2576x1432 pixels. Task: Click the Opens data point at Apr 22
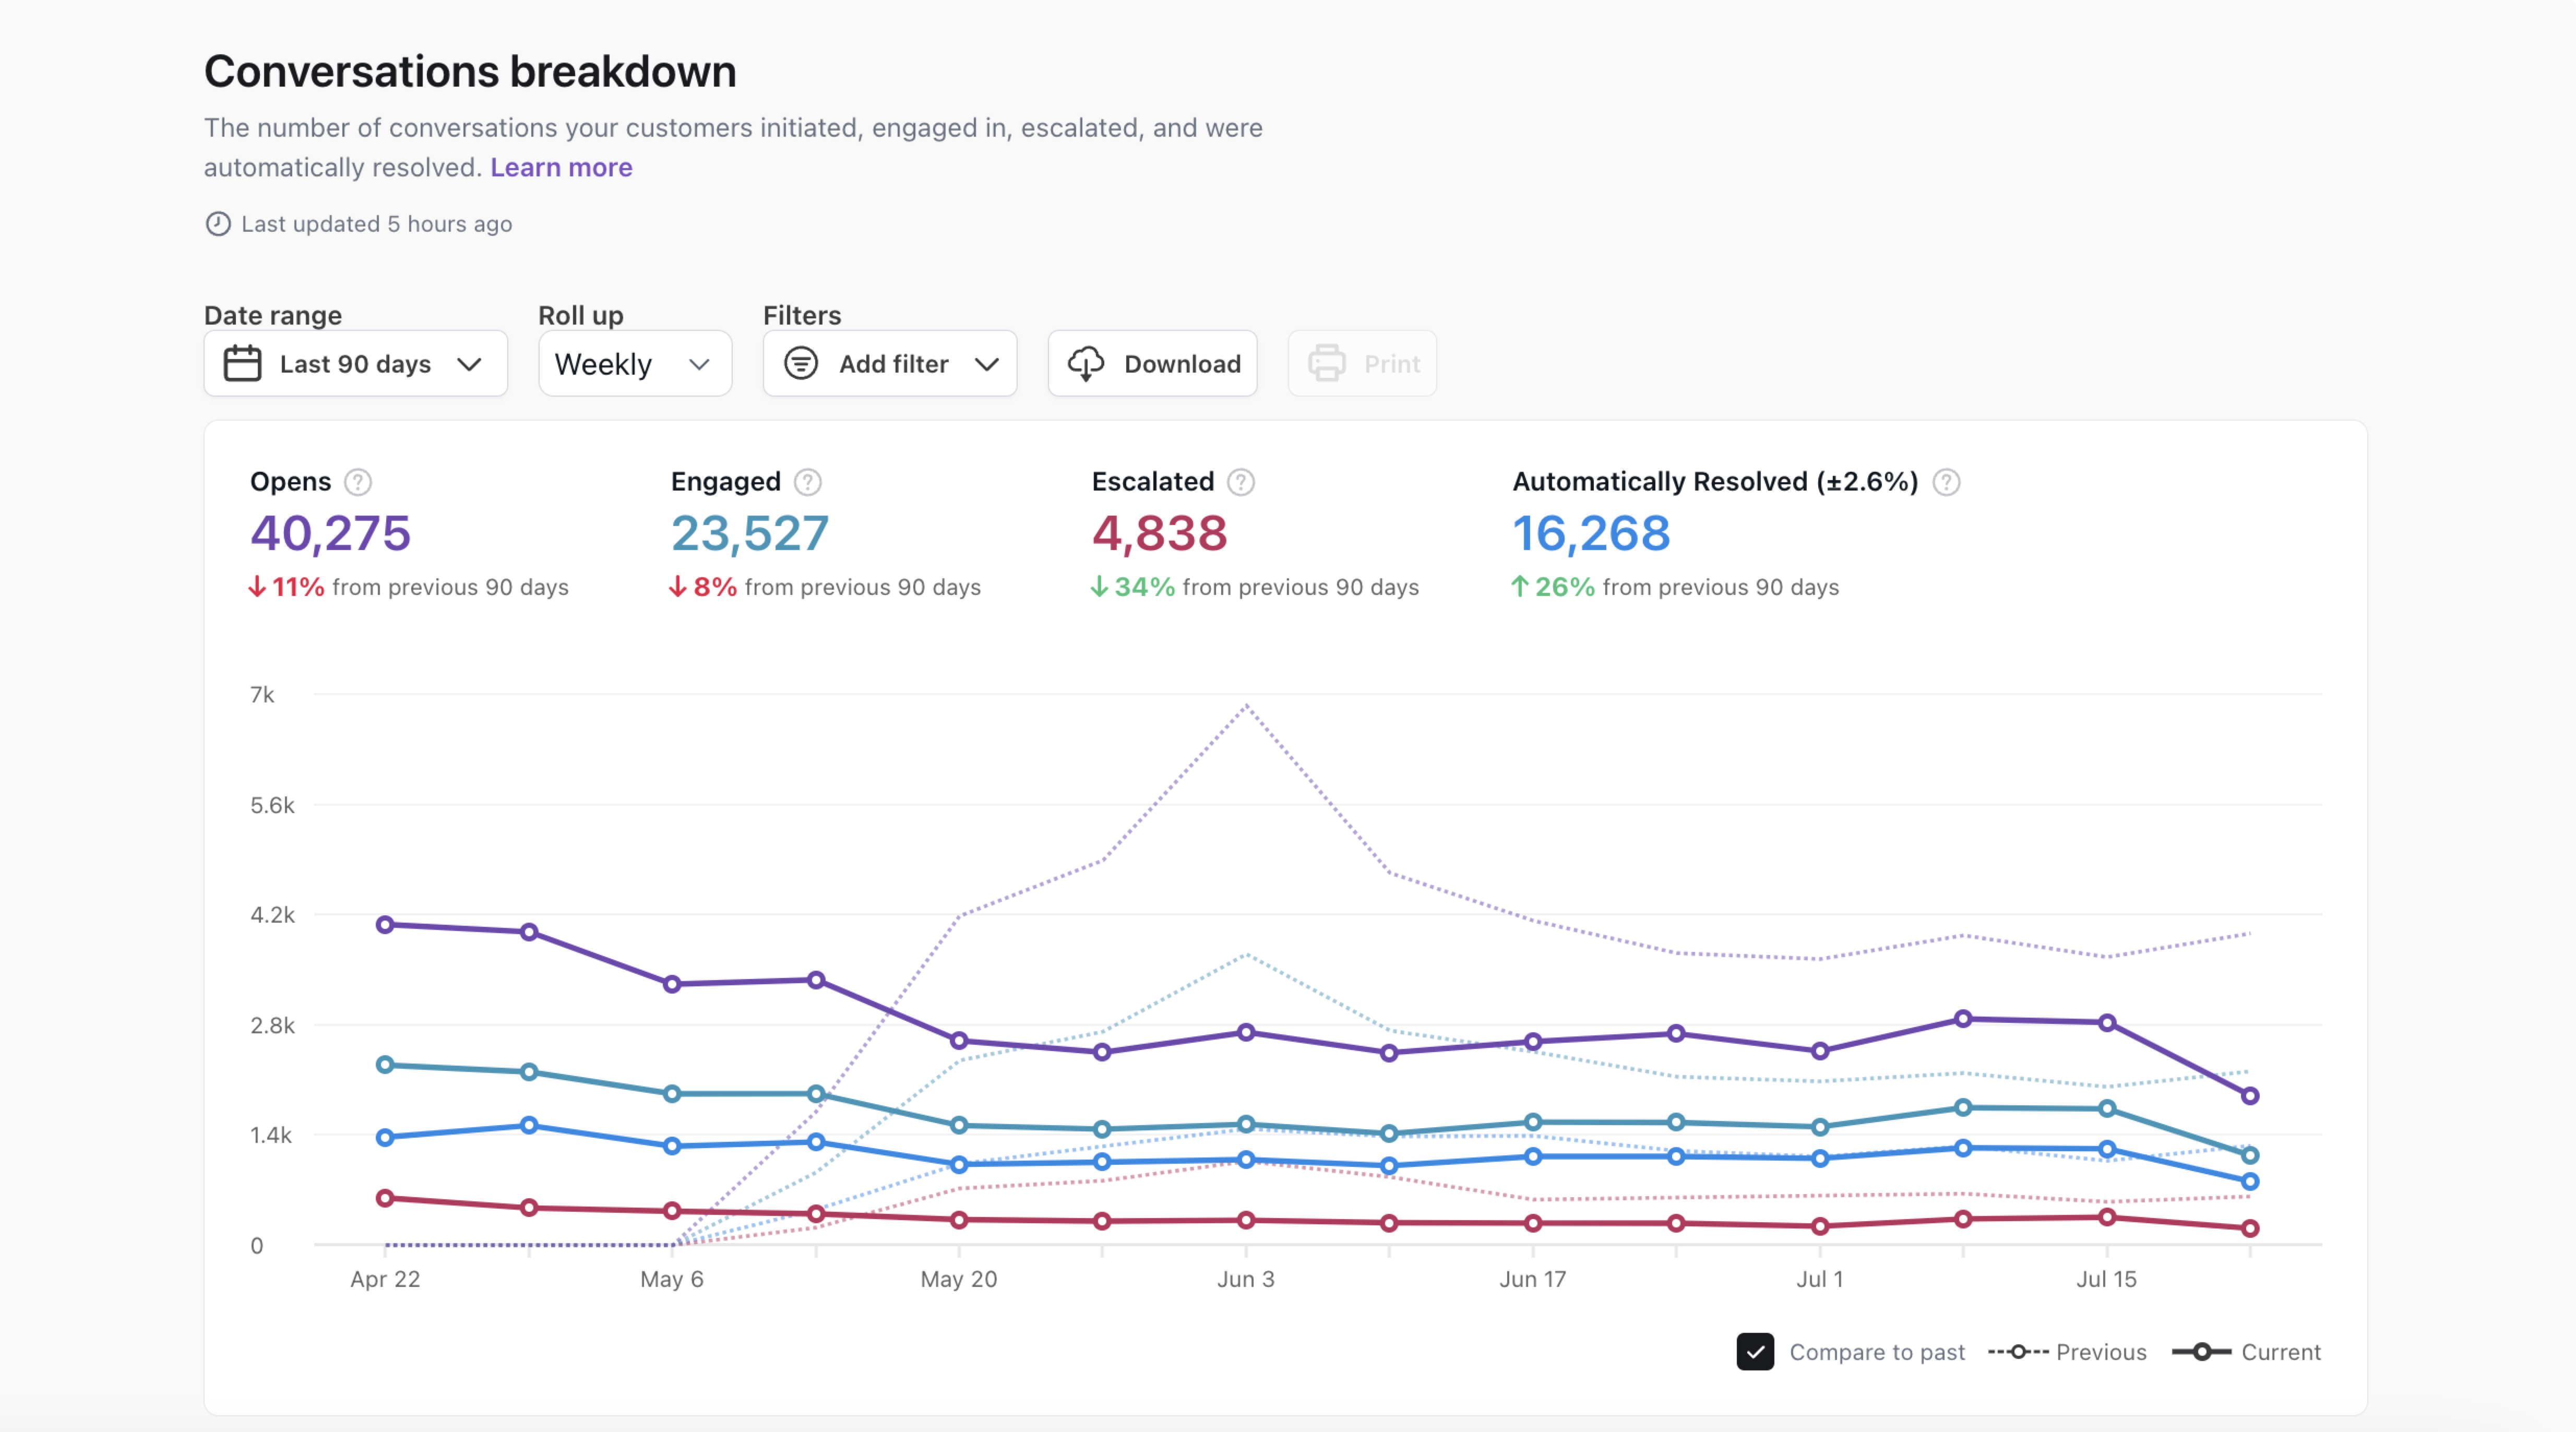click(385, 925)
